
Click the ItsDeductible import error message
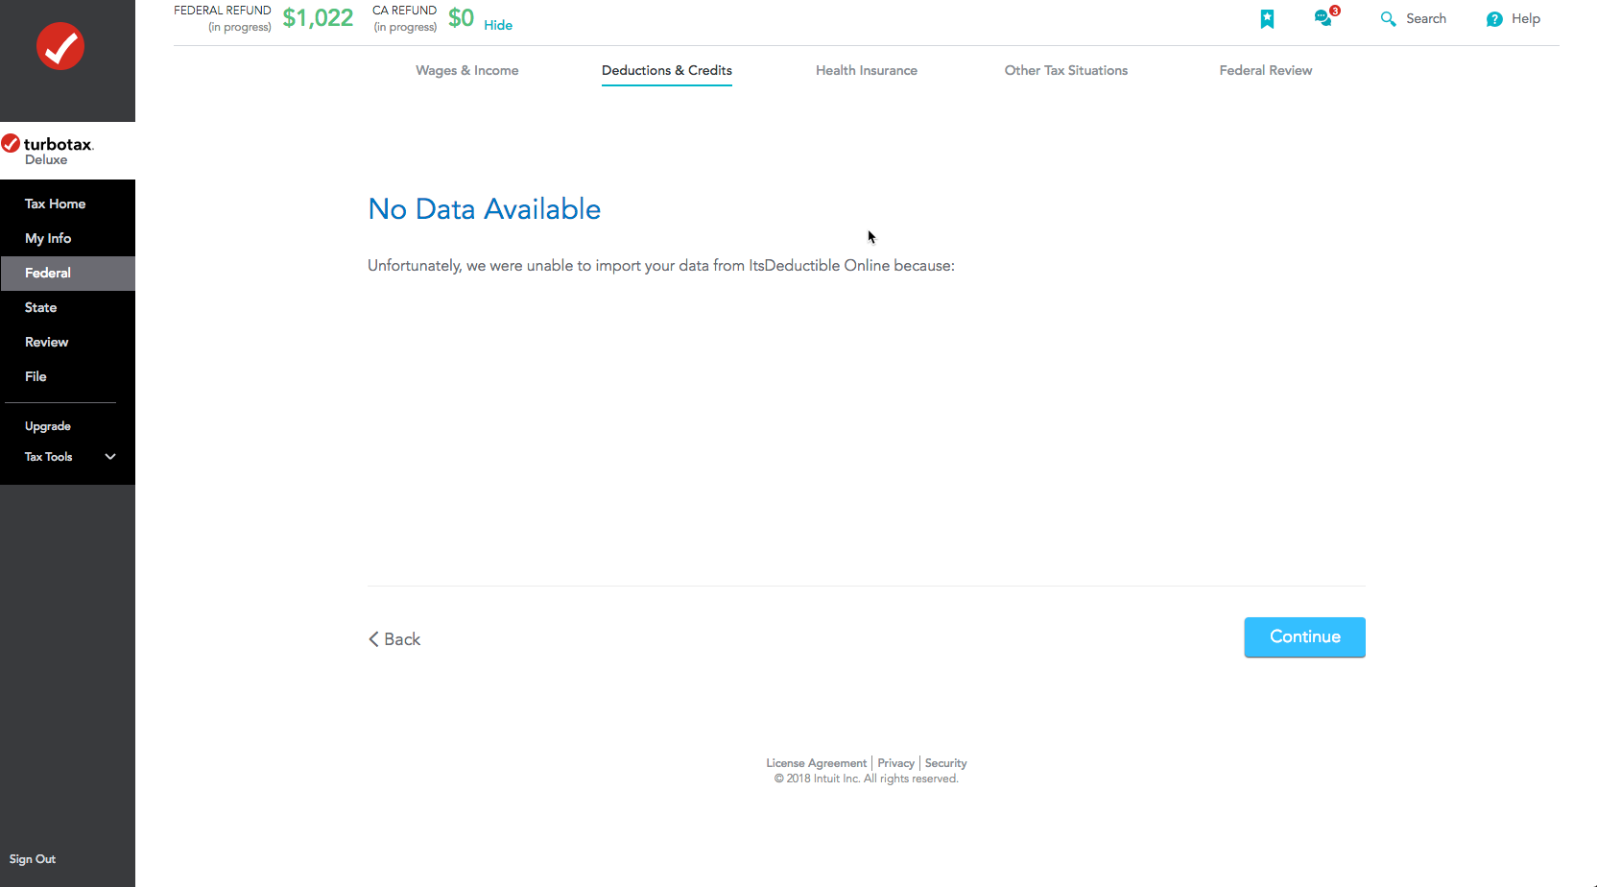click(661, 266)
